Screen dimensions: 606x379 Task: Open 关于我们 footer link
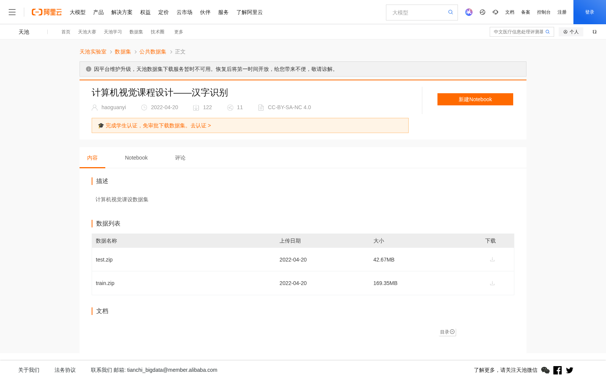[x=29, y=370]
